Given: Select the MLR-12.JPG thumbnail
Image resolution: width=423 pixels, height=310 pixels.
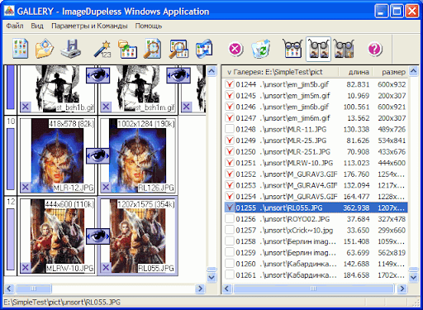Looking at the screenshot, I should pyautogui.click(x=57, y=155).
